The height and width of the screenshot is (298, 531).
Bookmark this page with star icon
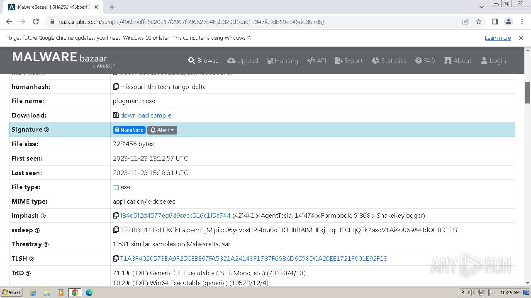479,22
